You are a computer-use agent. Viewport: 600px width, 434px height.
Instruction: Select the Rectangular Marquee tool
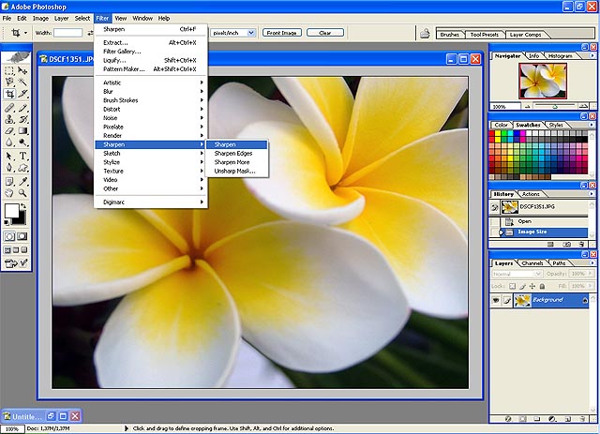[x=9, y=70]
